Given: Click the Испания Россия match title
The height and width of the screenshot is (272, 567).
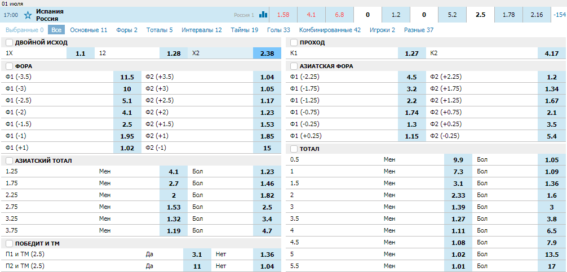Looking at the screenshot, I should click(x=50, y=15).
